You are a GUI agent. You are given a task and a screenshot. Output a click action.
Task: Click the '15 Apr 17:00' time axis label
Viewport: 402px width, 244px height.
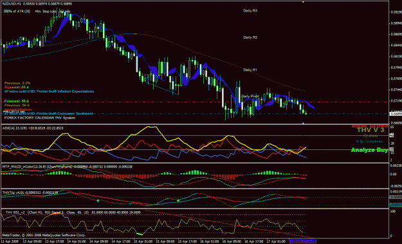coord(188,241)
